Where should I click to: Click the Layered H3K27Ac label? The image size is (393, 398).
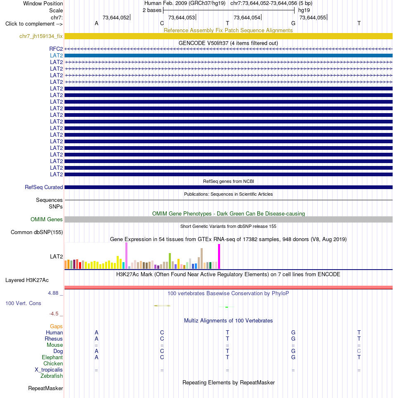pos(27,280)
